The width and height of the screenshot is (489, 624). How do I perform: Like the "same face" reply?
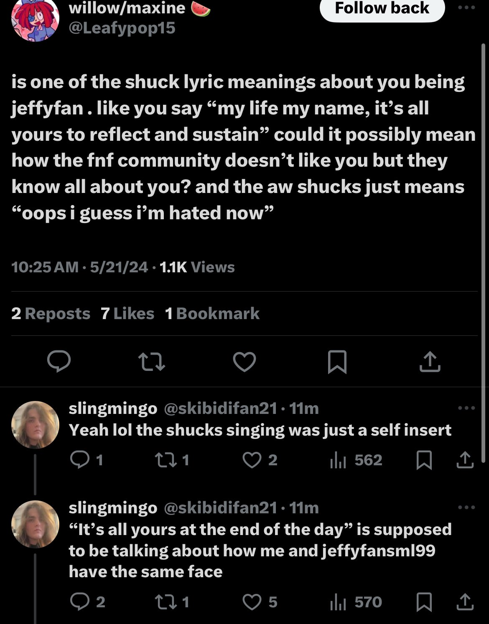252,602
